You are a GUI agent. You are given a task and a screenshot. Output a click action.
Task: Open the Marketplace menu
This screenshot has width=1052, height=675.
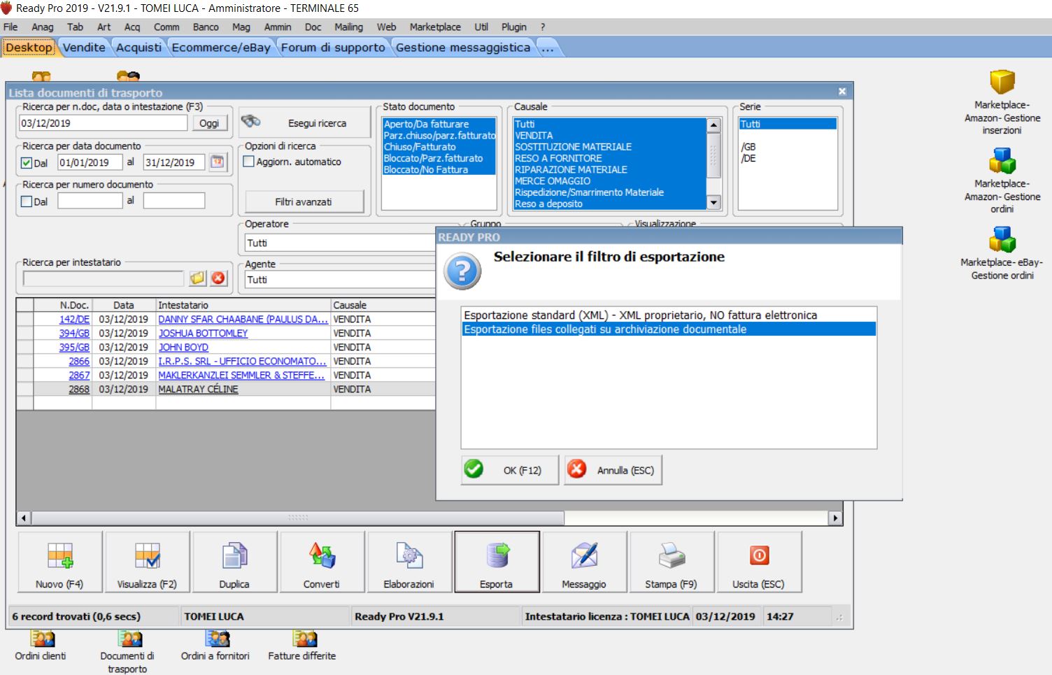(435, 27)
